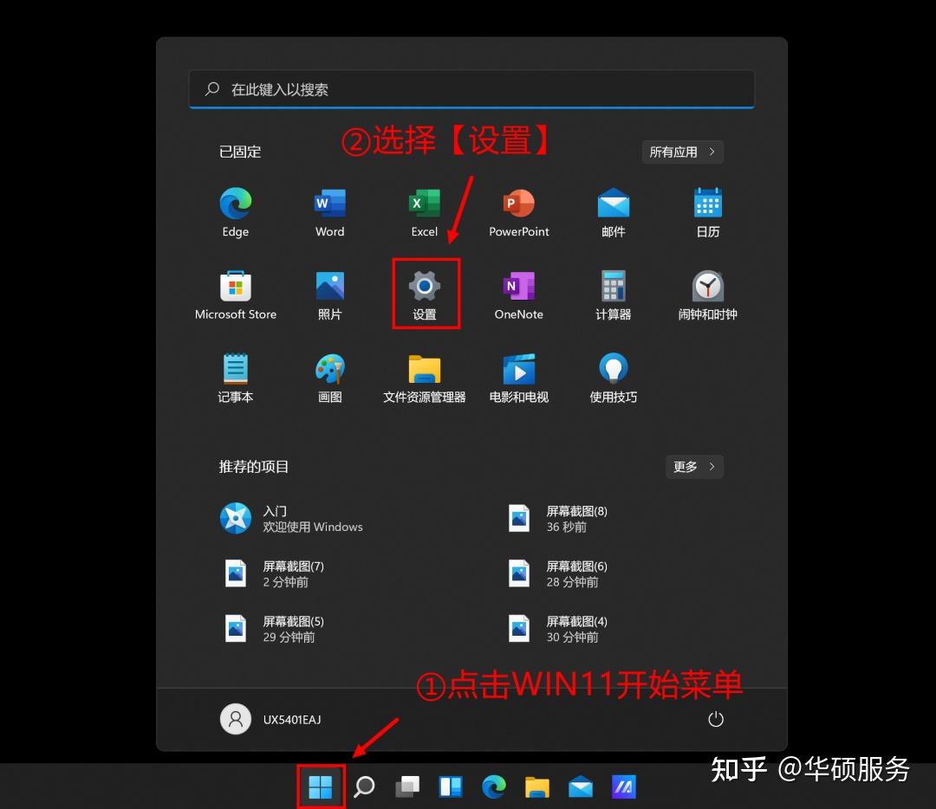
Task: Expand 更多 recommended items
Action: click(x=694, y=467)
